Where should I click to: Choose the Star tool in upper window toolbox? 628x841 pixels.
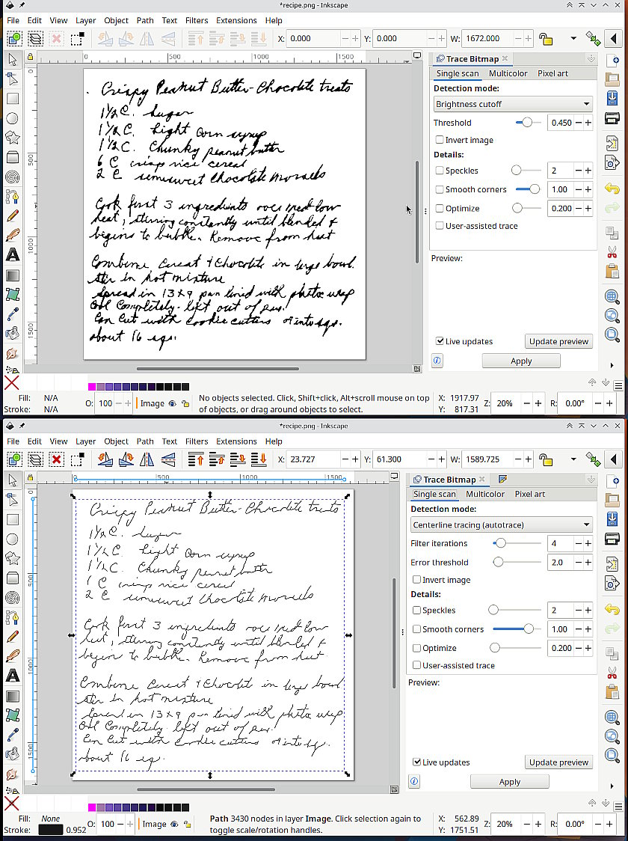tap(12, 138)
